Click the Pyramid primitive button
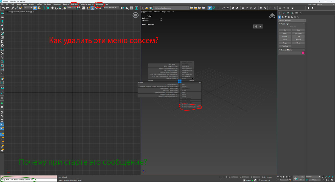This screenshot has width=335, height=182. coord(298,40)
